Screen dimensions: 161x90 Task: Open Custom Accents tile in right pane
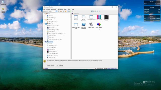pyautogui.click(x=99, y=18)
